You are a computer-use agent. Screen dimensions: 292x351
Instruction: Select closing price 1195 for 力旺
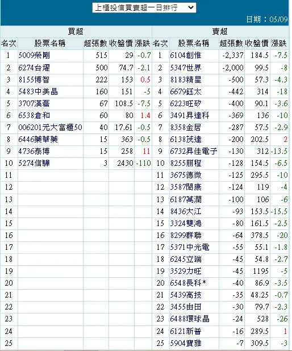click(x=261, y=271)
